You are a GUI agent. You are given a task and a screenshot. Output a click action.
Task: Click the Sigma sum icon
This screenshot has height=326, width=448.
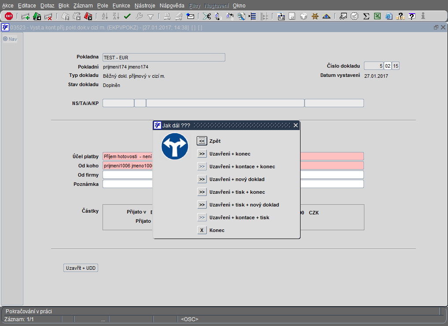click(x=366, y=17)
